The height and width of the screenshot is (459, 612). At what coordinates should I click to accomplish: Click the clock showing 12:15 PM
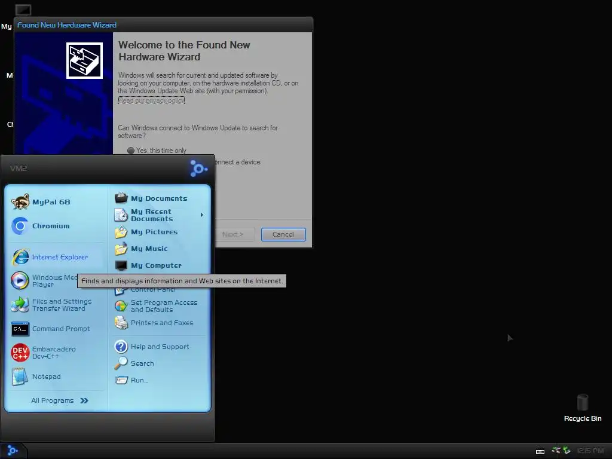pyautogui.click(x=590, y=451)
